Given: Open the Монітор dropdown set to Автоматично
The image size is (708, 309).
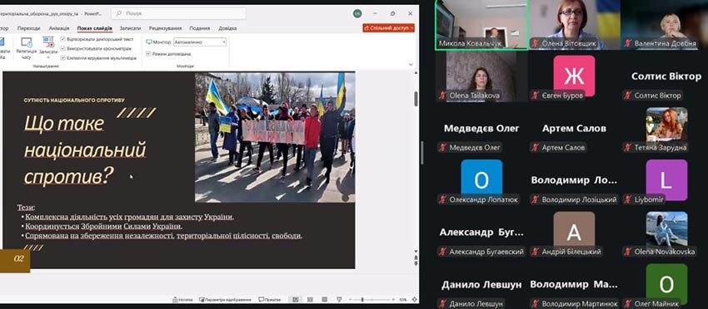Looking at the screenshot, I should pos(200,42).
